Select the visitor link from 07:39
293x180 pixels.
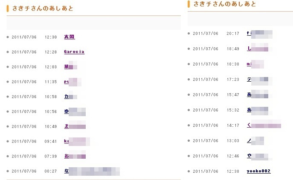(x=74, y=156)
